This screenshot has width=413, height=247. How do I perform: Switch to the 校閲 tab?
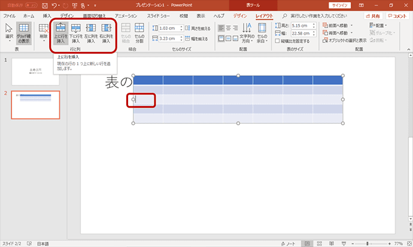coord(184,16)
